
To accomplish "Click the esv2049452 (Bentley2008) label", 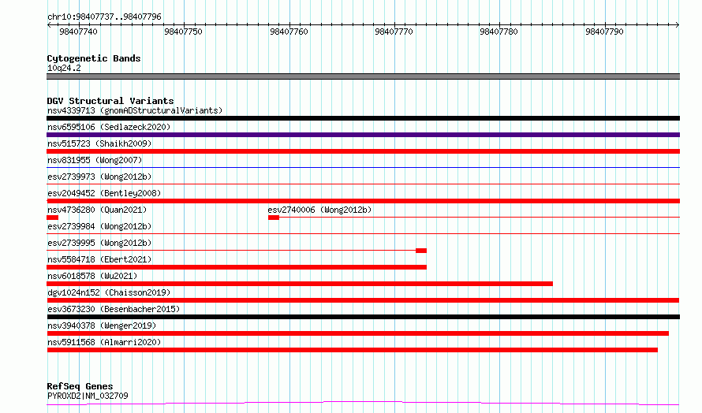I will point(104,193).
